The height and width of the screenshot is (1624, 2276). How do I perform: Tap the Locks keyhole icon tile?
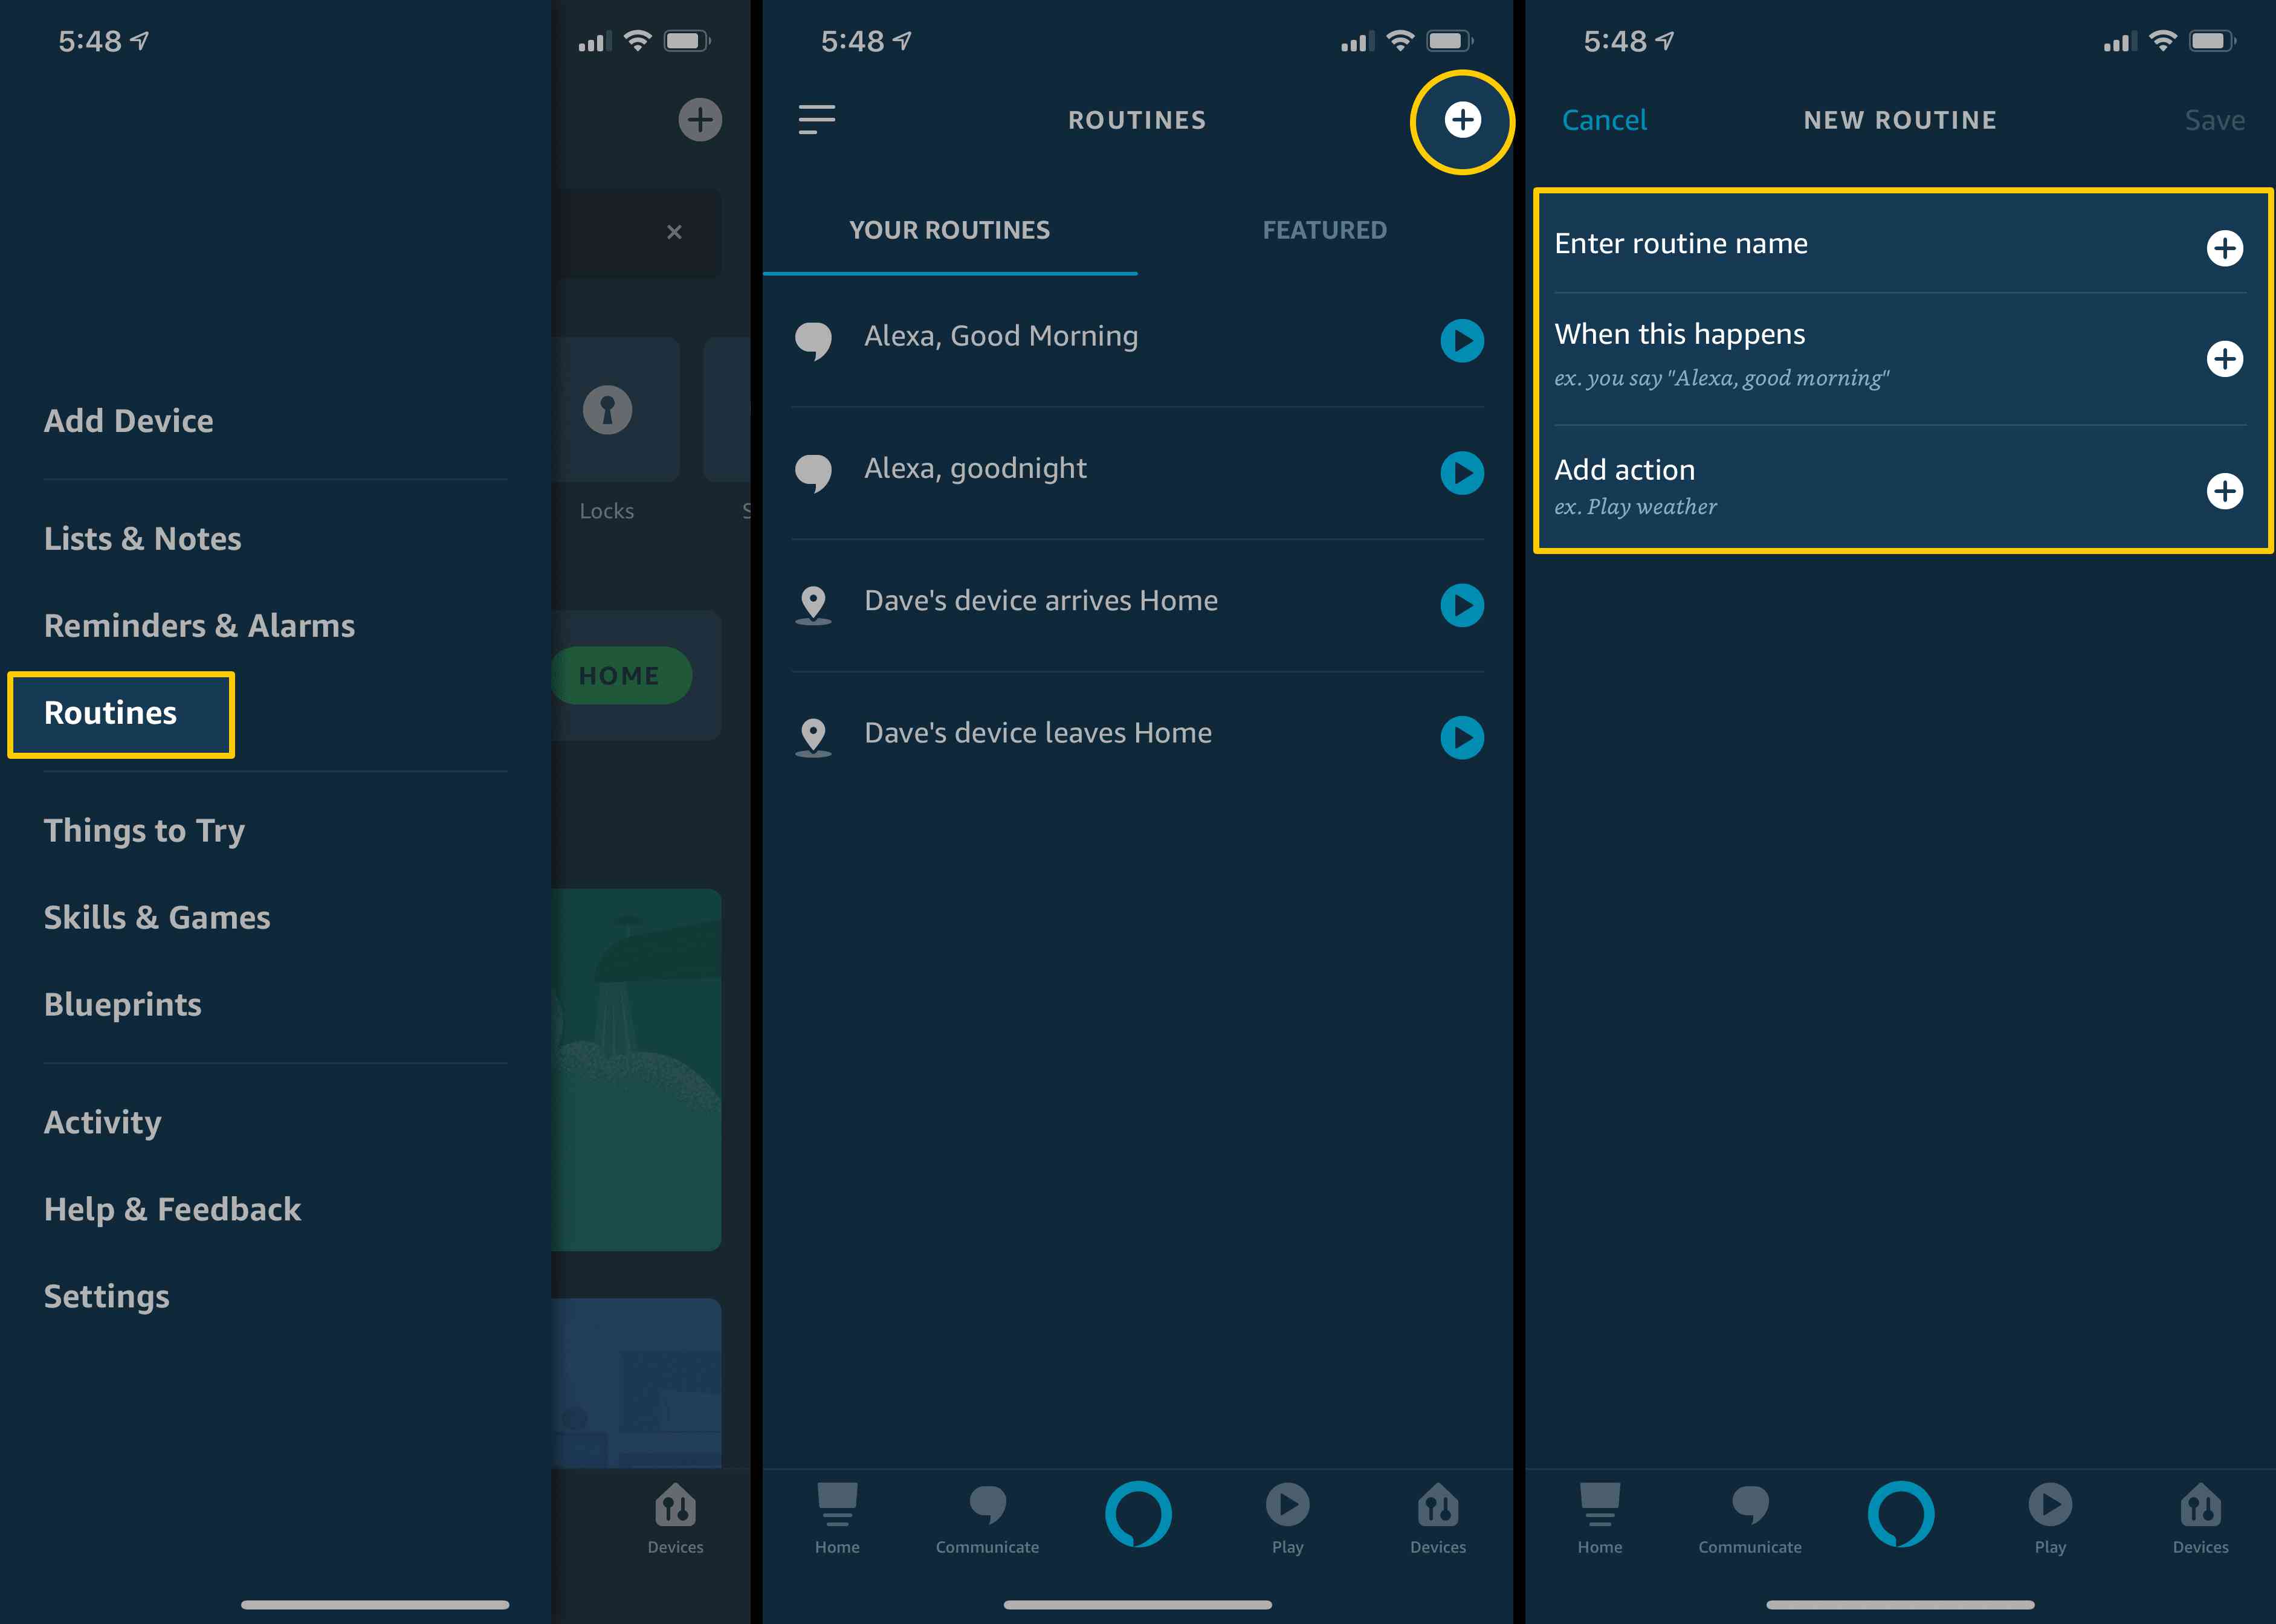pos(607,410)
